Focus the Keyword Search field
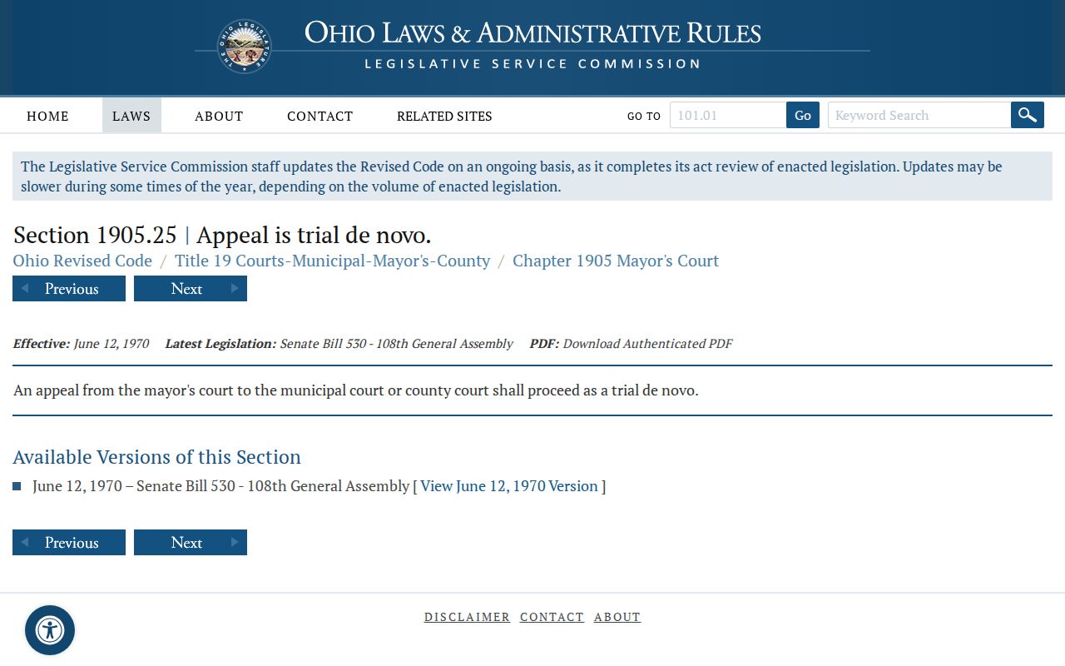Screen dimensions: 1065x666 919,115
